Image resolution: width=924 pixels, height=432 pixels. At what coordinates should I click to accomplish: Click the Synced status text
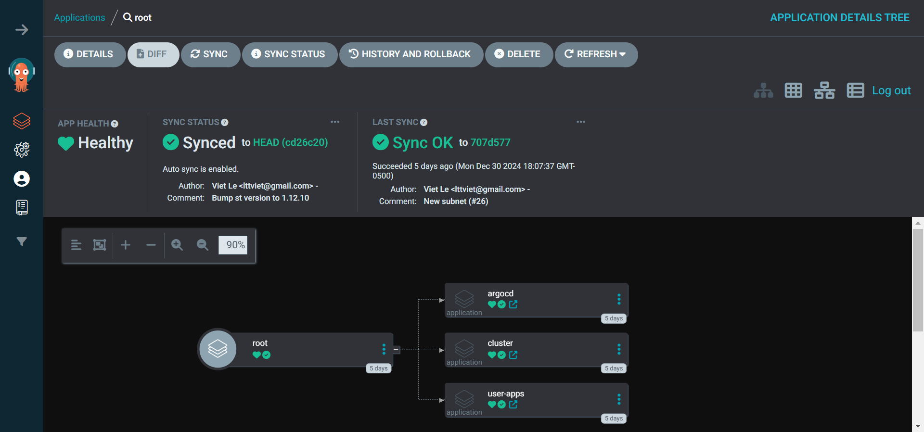click(209, 143)
